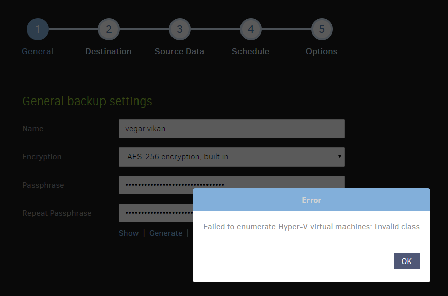
Task: Dismiss the error dialog with OK
Action: click(x=406, y=261)
